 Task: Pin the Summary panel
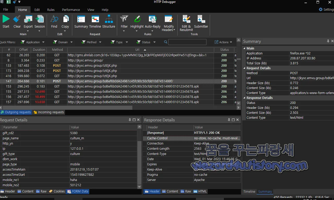click(328, 41)
